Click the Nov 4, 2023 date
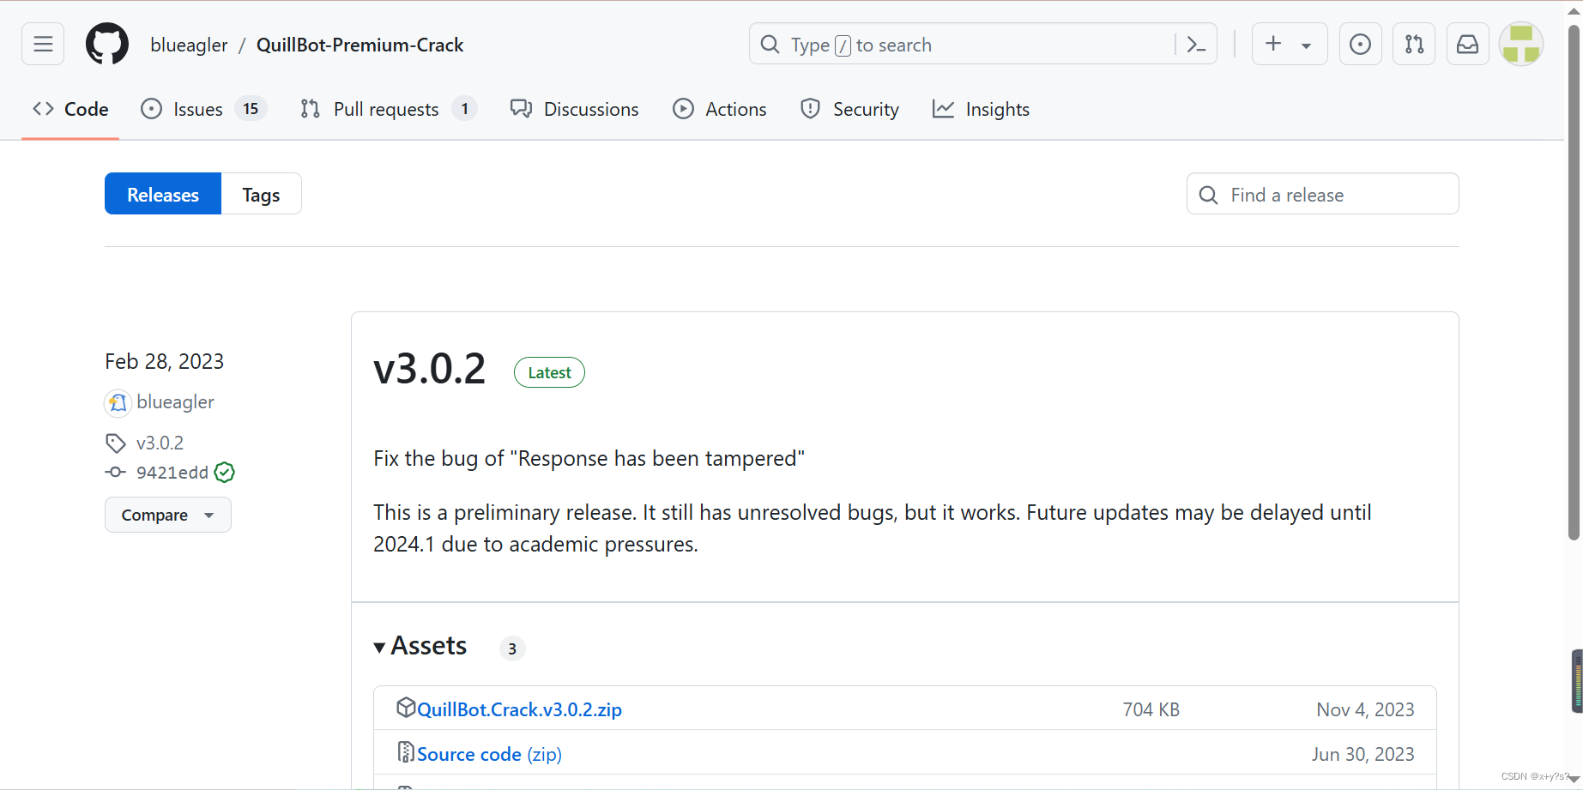1583x790 pixels. [1365, 709]
